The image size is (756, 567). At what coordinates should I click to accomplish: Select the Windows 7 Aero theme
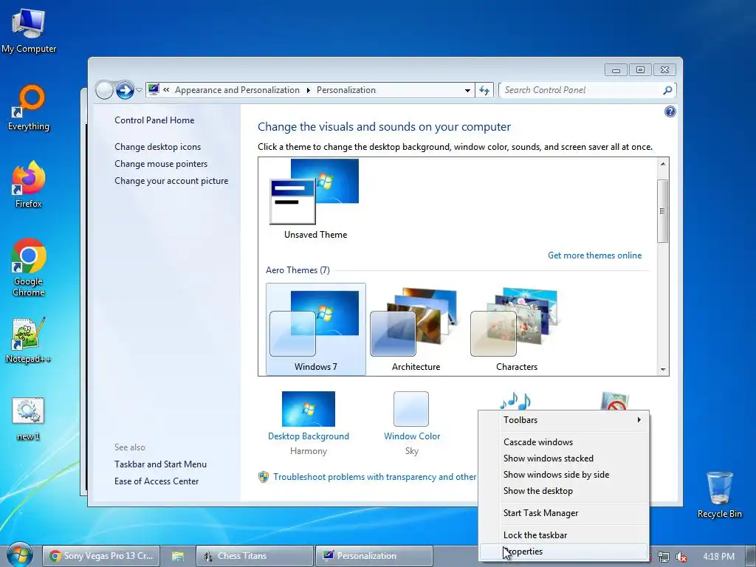pyautogui.click(x=316, y=329)
